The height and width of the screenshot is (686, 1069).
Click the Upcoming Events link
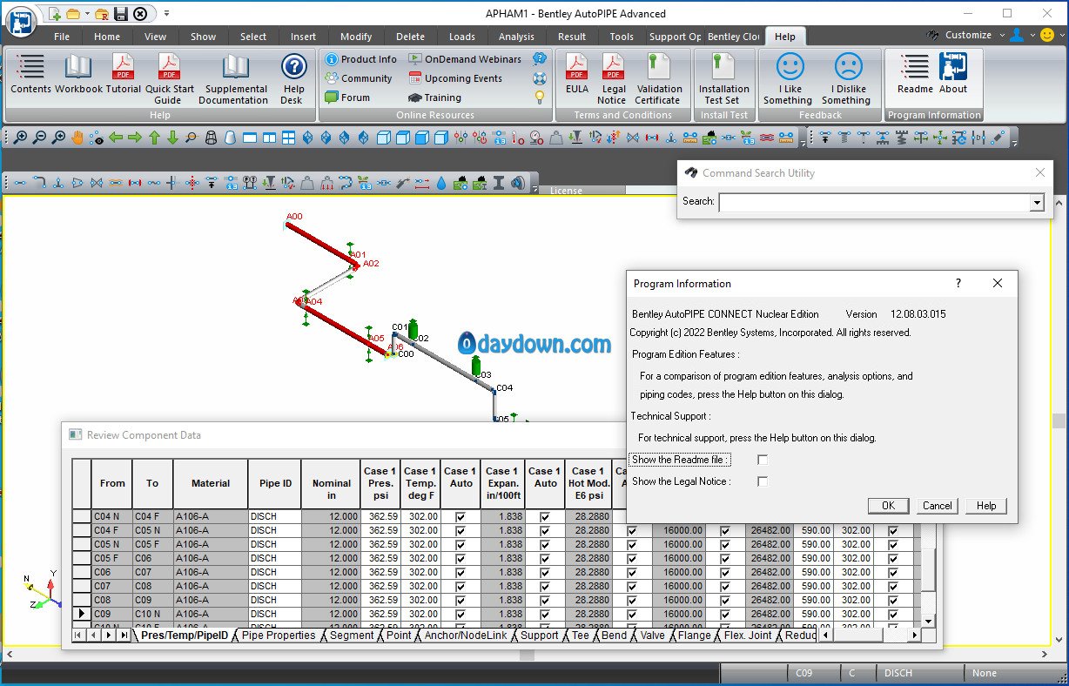455,78
